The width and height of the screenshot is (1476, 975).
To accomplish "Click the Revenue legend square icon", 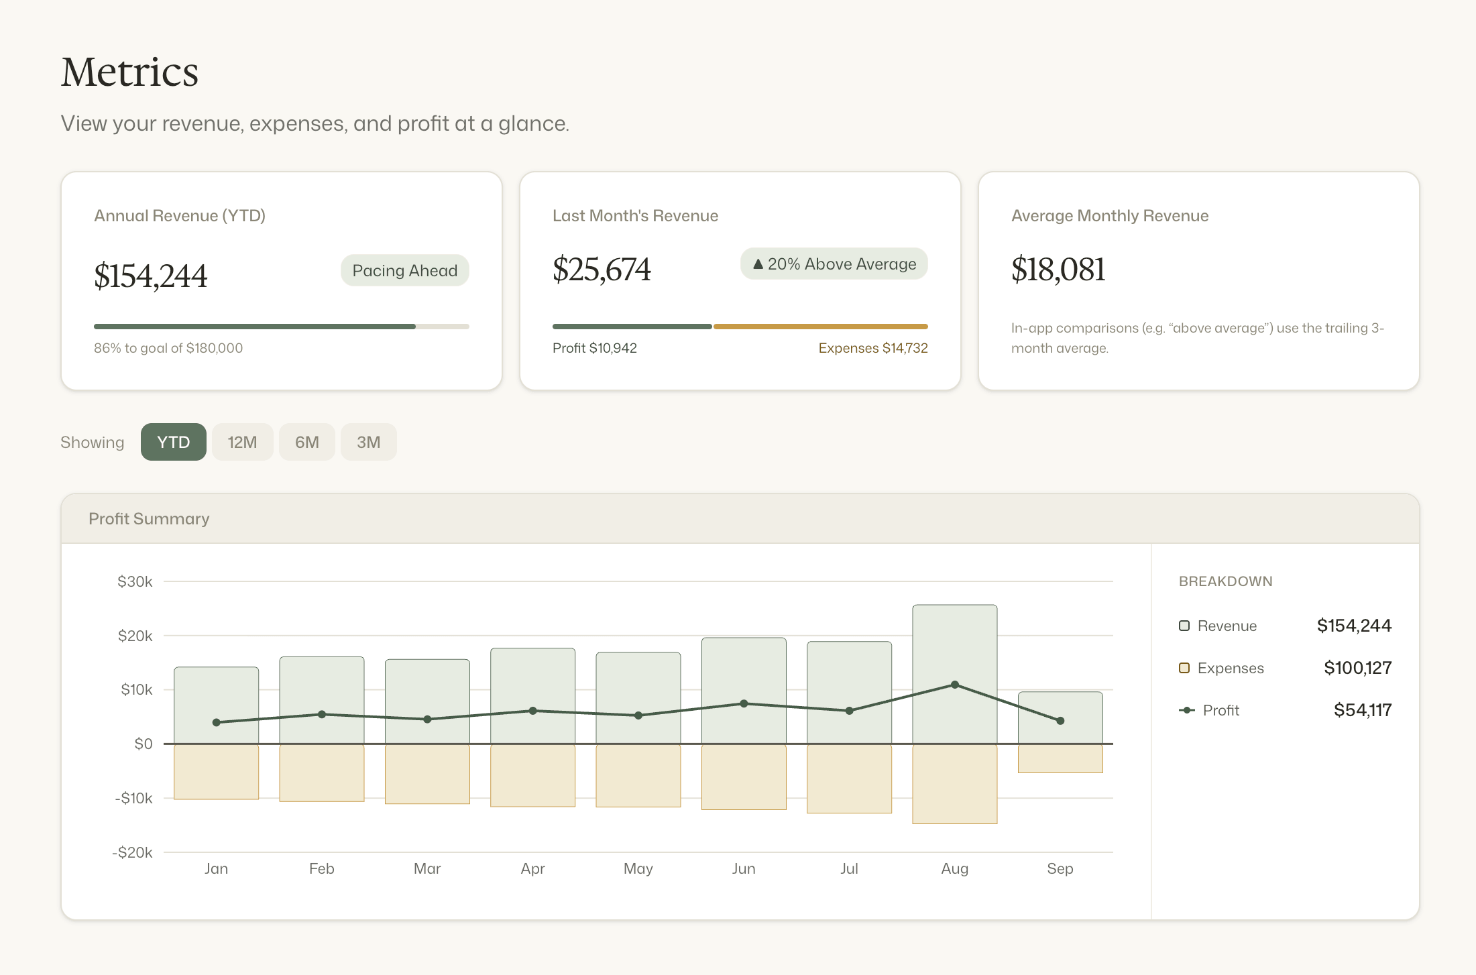I will tap(1184, 626).
